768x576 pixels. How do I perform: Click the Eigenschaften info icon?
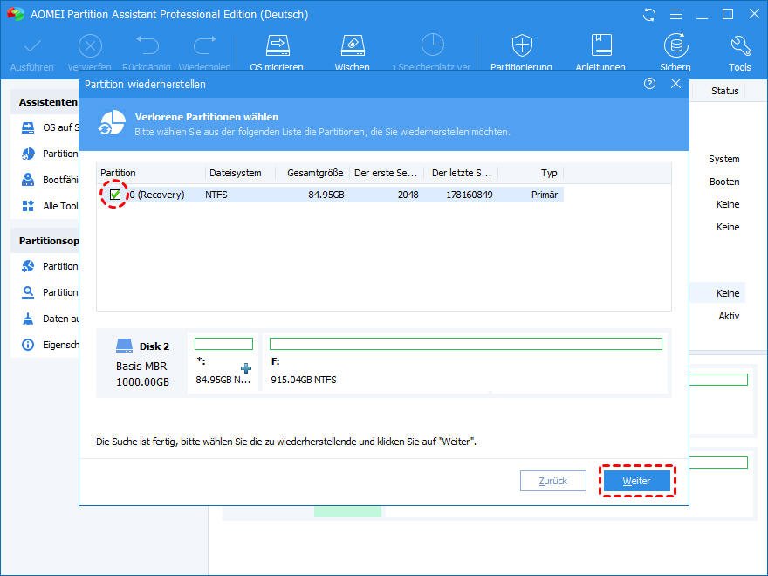(28, 345)
